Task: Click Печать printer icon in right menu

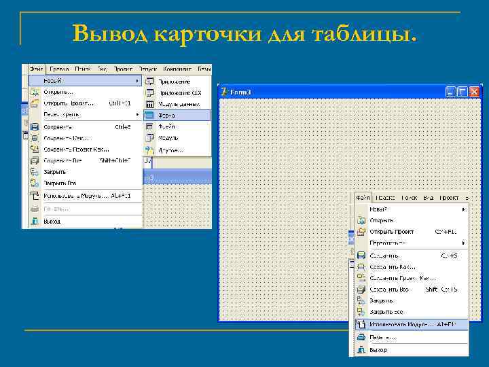Action: point(361,337)
